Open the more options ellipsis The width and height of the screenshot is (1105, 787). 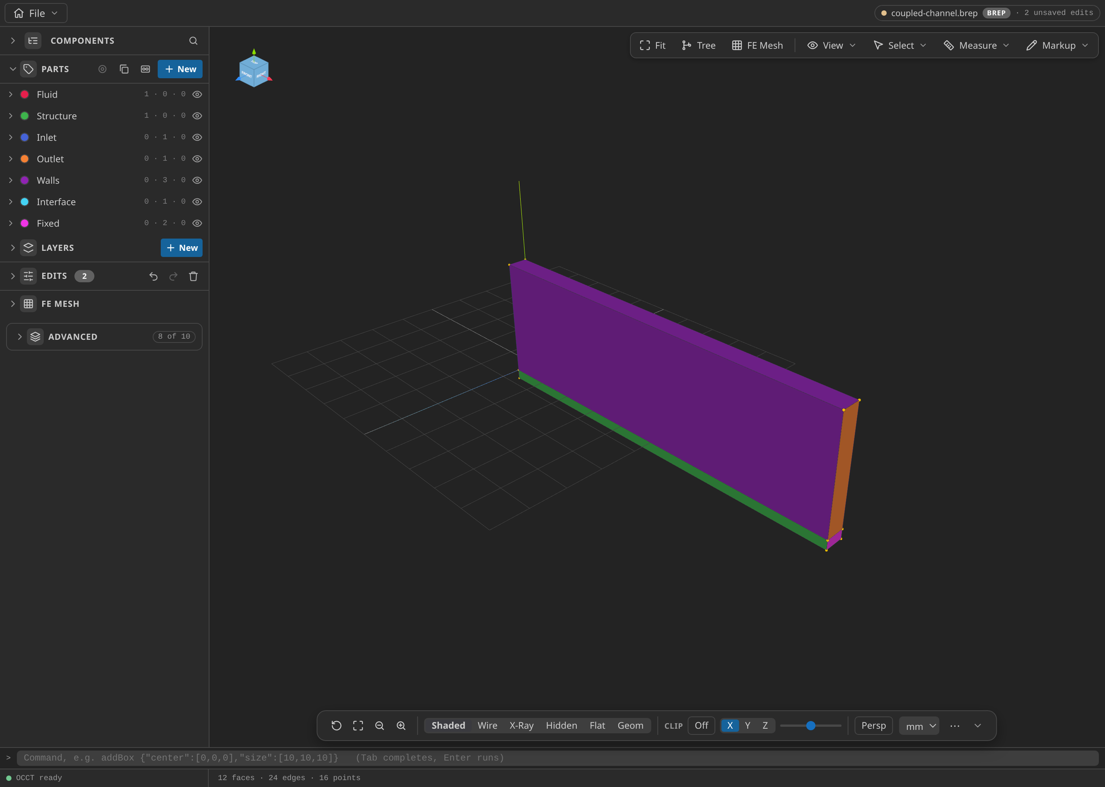(x=955, y=726)
